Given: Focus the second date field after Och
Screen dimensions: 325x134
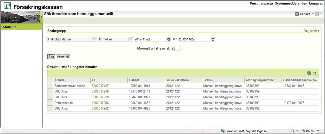Looking at the screenshot, I should (x=194, y=39).
